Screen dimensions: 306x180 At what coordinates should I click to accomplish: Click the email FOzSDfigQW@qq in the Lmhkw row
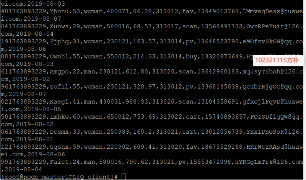point(275,116)
